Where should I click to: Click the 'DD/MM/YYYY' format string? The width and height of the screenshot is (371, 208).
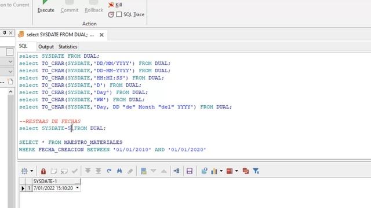tap(114, 64)
